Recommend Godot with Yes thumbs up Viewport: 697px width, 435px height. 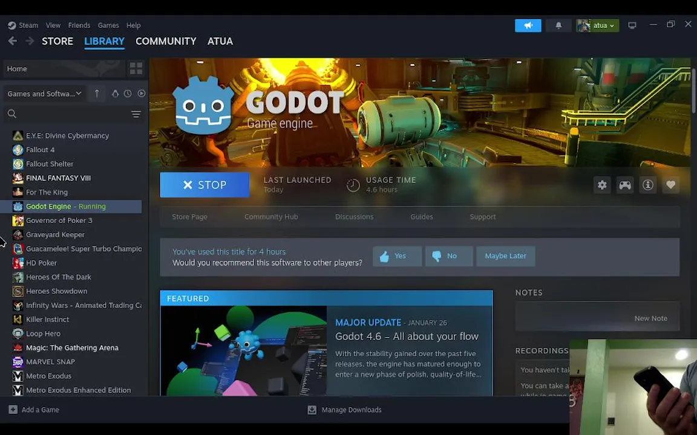(x=397, y=256)
